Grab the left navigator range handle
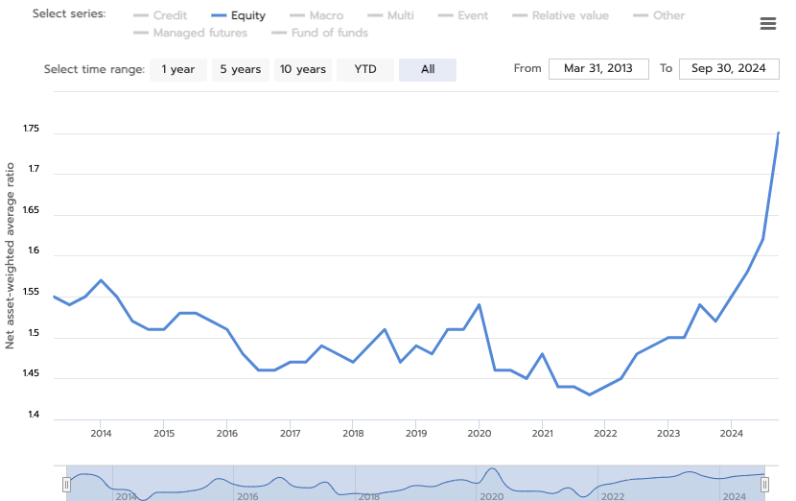The image size is (796, 501). tap(66, 485)
